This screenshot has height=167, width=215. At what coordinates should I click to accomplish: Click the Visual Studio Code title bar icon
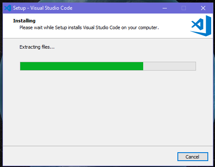tap(8, 8)
